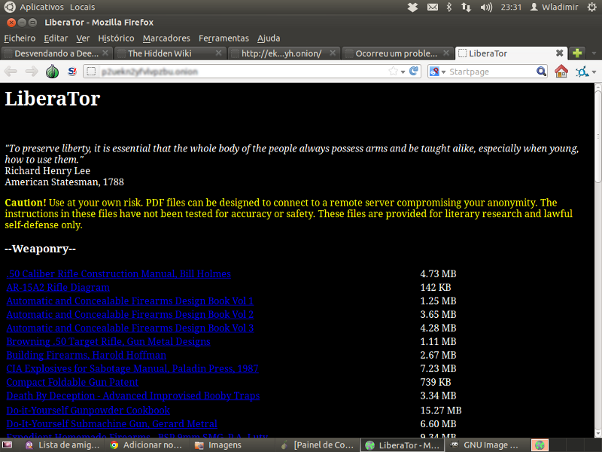
Task: Open the sound volume indicator
Action: (x=485, y=7)
